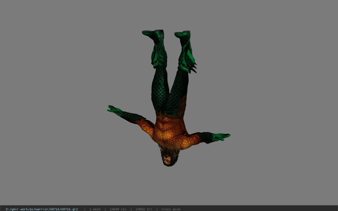Image resolution: width=338 pixels, height=211 pixels.
Task: Select the "1 mesh" status bar entry
Action: (95, 209)
